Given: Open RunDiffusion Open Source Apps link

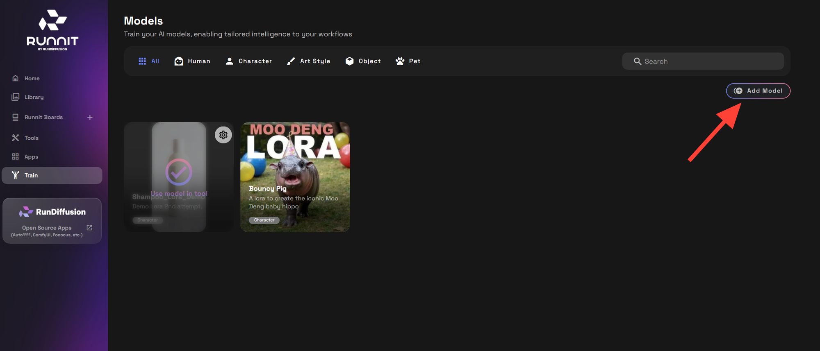Looking at the screenshot, I should point(52,221).
